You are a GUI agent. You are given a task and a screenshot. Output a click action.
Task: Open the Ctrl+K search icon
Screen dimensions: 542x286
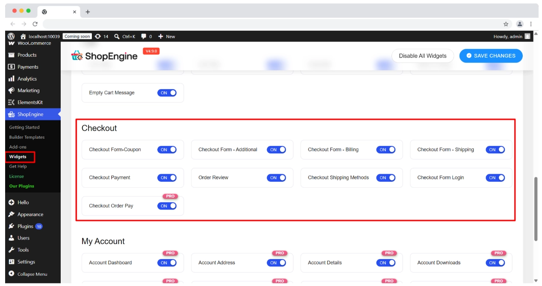coord(117,36)
